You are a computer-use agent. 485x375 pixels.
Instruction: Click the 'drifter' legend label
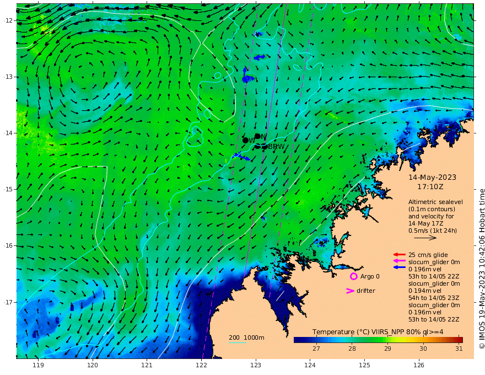(365, 291)
